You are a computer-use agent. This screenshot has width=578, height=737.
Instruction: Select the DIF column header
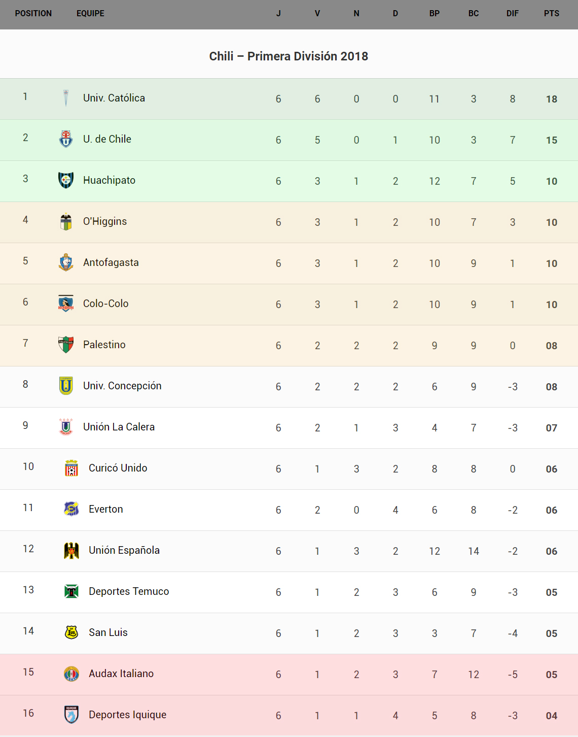coord(513,14)
